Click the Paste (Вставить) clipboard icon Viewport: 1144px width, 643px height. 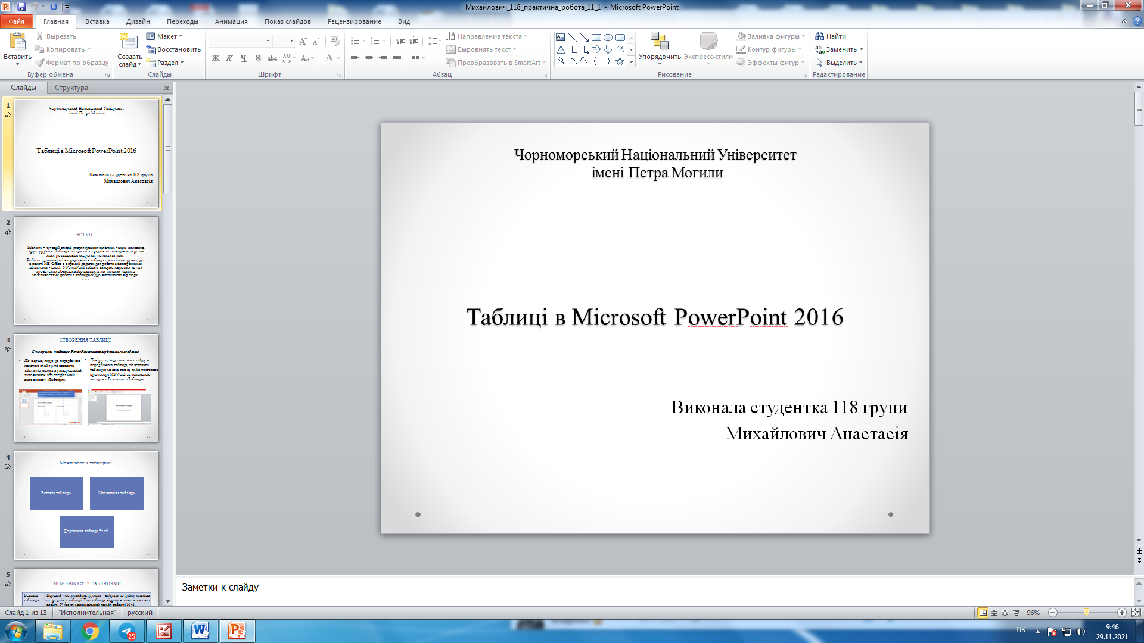point(18,41)
